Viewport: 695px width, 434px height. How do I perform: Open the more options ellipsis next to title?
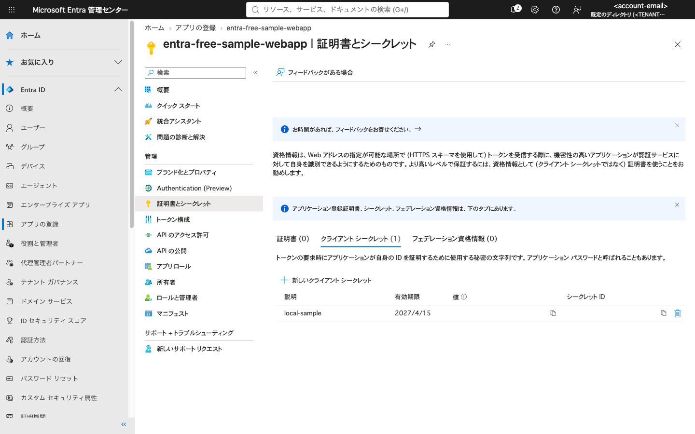(447, 44)
